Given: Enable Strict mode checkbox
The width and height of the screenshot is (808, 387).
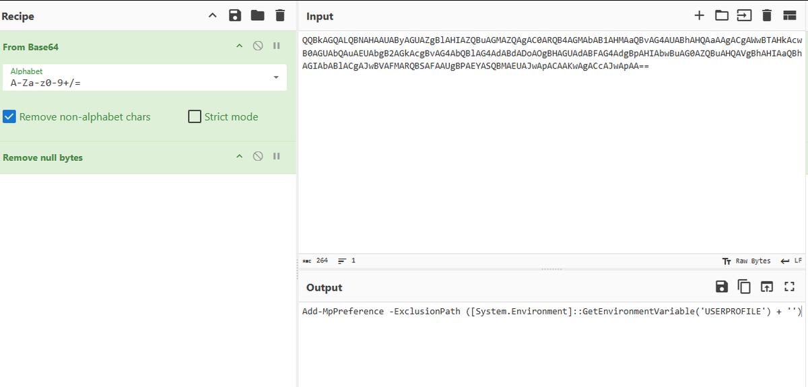Looking at the screenshot, I should [x=195, y=116].
